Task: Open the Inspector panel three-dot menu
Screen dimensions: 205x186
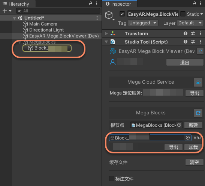Action: [201, 3]
